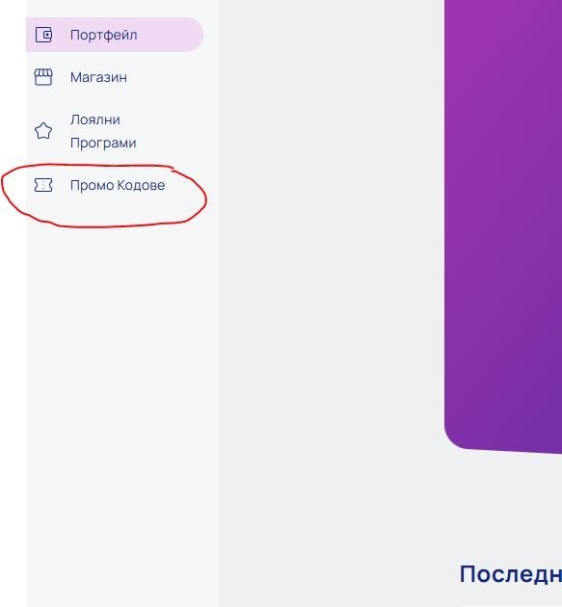Open Промо Кодове text label
The width and height of the screenshot is (562, 607).
pyautogui.click(x=118, y=185)
